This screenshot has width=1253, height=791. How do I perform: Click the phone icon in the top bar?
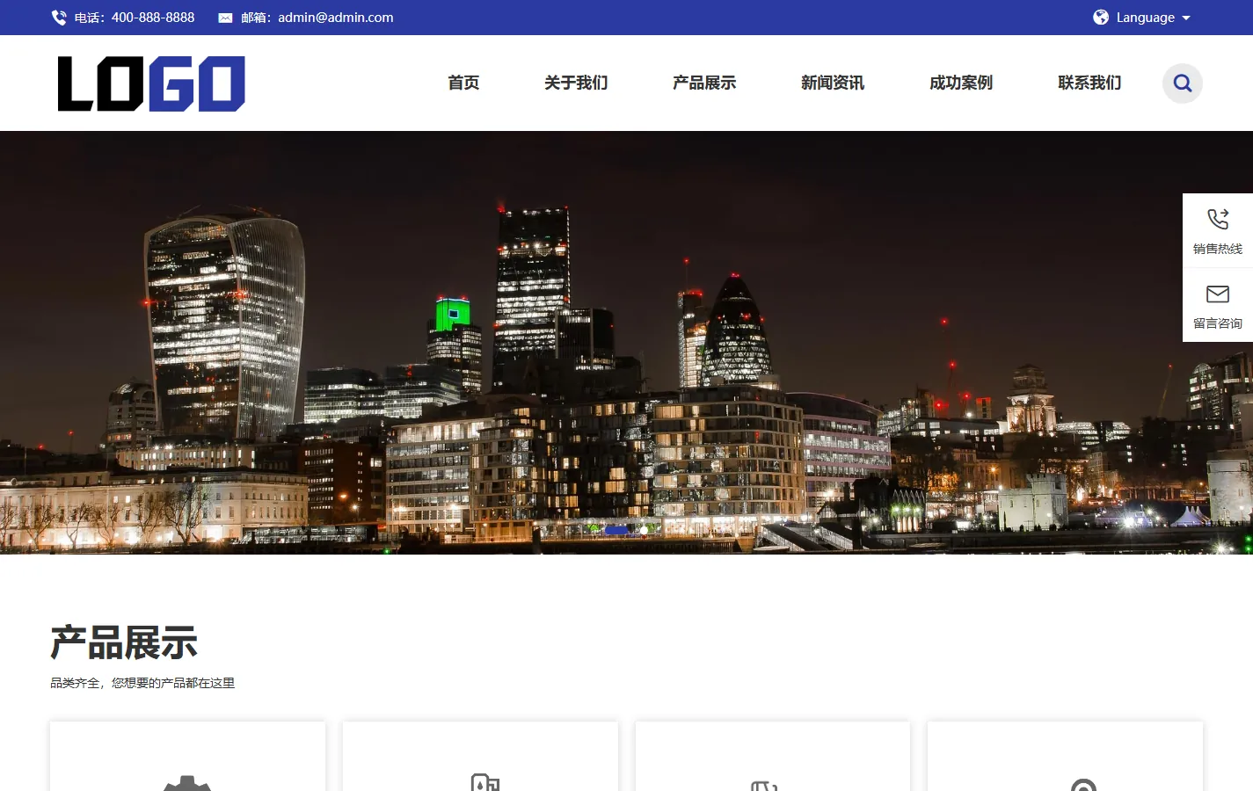[59, 18]
